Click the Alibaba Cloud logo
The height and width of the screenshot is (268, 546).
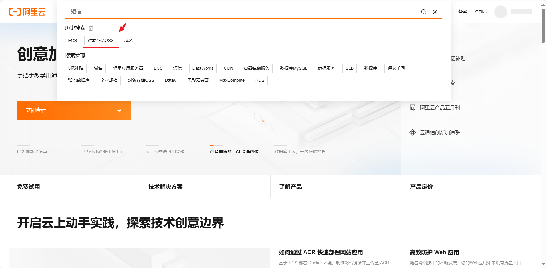pos(27,12)
